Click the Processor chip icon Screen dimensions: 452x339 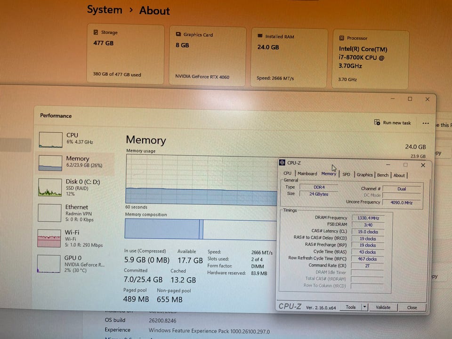pyautogui.click(x=342, y=38)
